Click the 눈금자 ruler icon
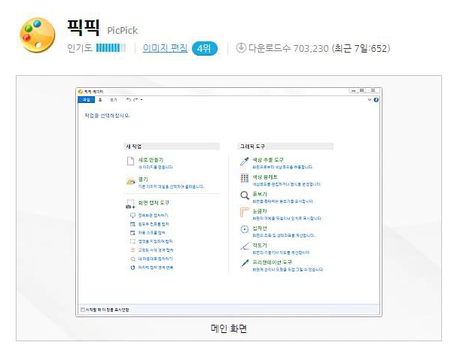Image resolution: width=460 pixels, height=348 pixels. [x=245, y=213]
